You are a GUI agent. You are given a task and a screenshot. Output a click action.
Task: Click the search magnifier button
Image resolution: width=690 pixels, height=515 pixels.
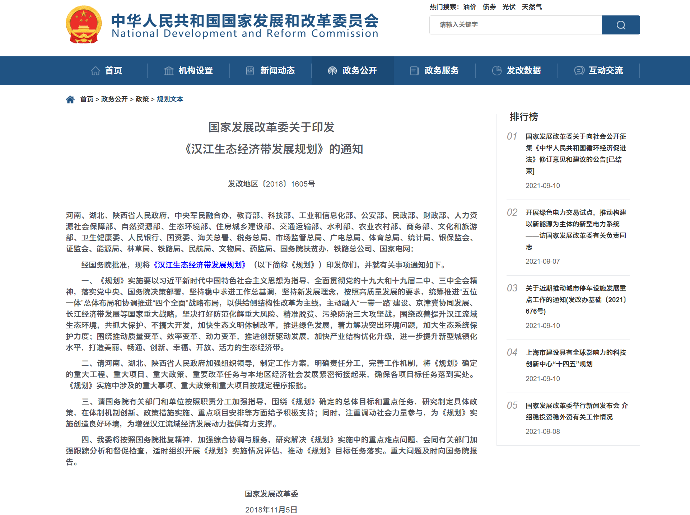pyautogui.click(x=620, y=25)
